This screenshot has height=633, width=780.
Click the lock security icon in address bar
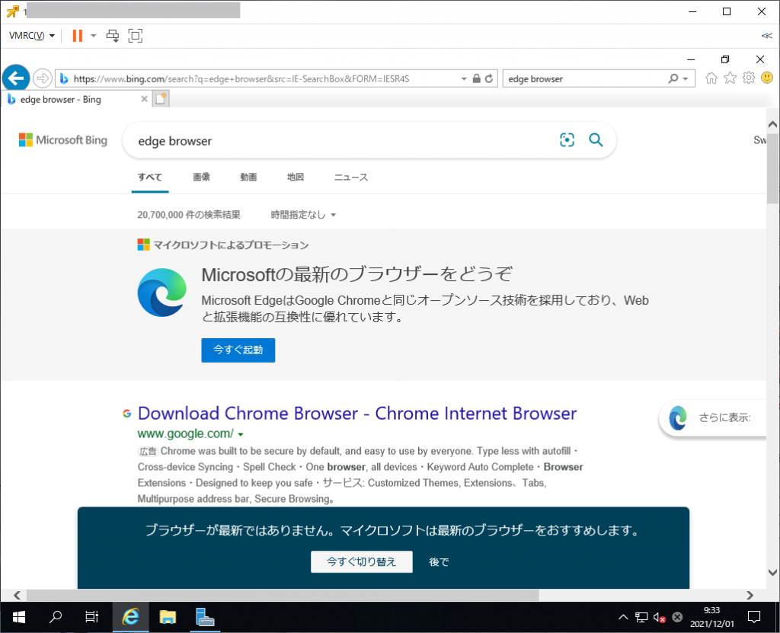click(477, 78)
